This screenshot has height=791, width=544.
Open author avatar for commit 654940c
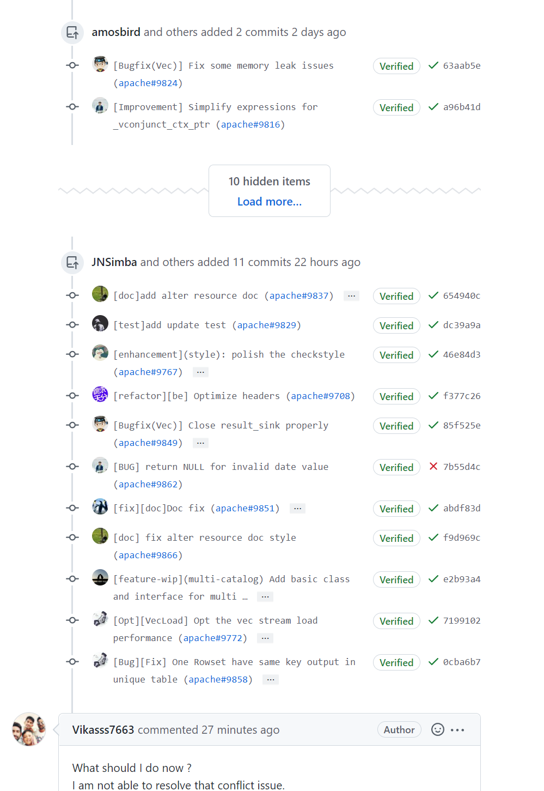100,294
